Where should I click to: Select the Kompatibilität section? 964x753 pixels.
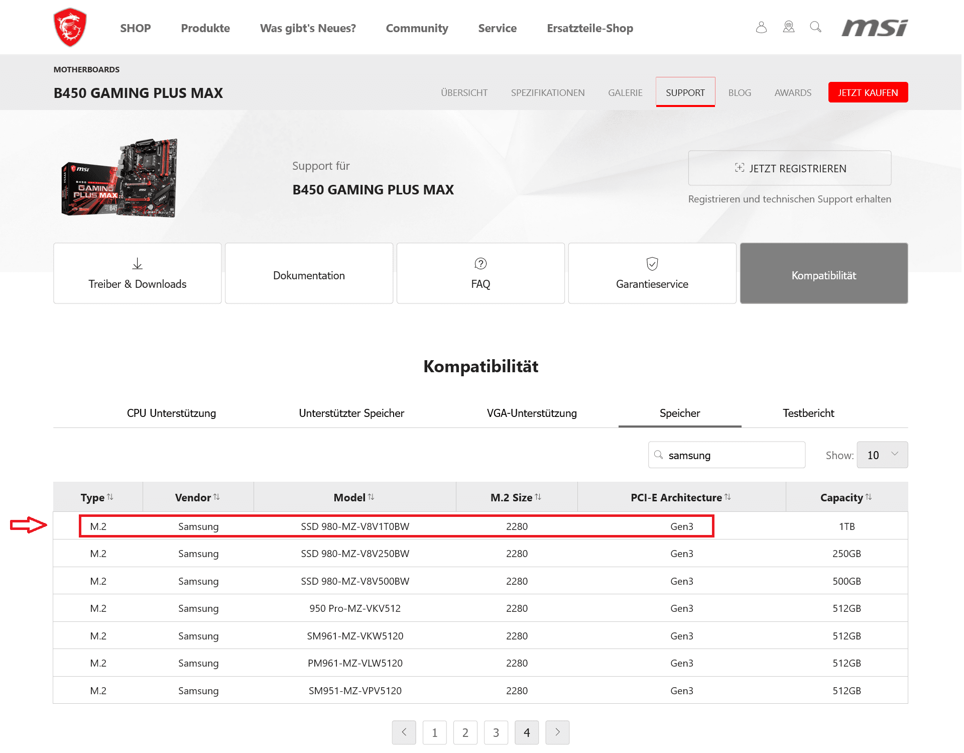tap(824, 273)
